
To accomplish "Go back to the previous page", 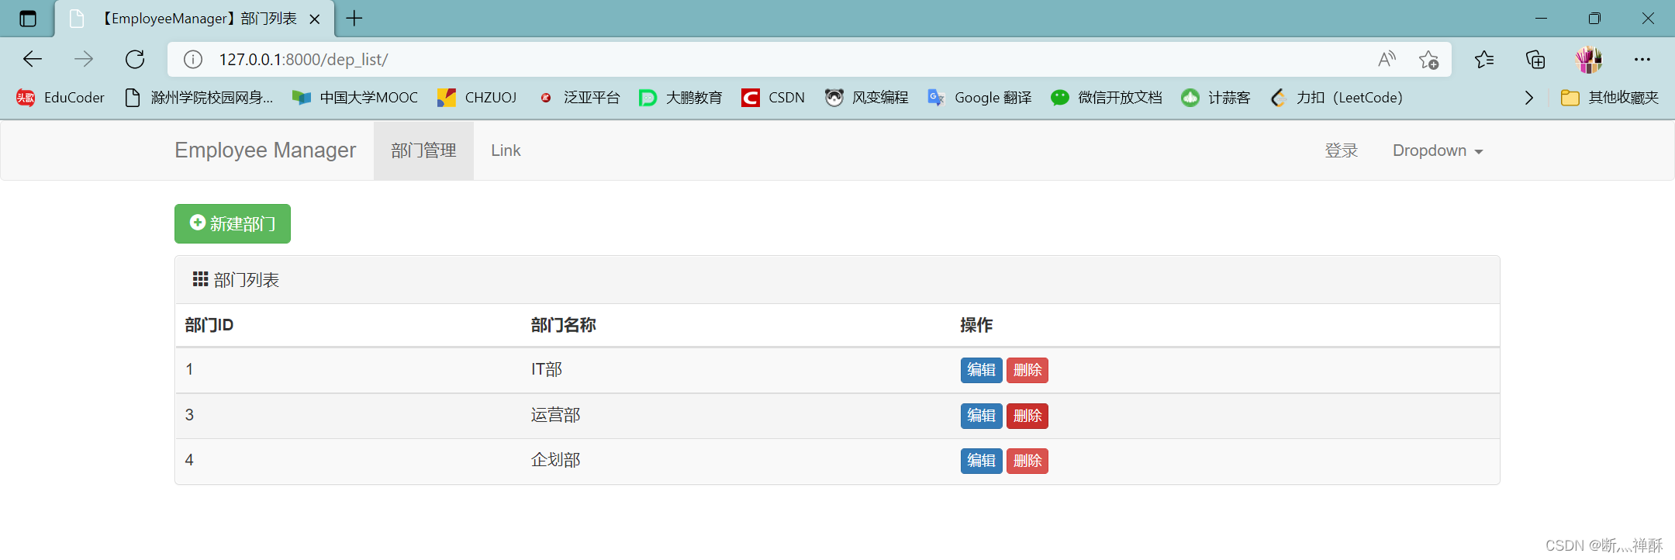I will click(33, 59).
